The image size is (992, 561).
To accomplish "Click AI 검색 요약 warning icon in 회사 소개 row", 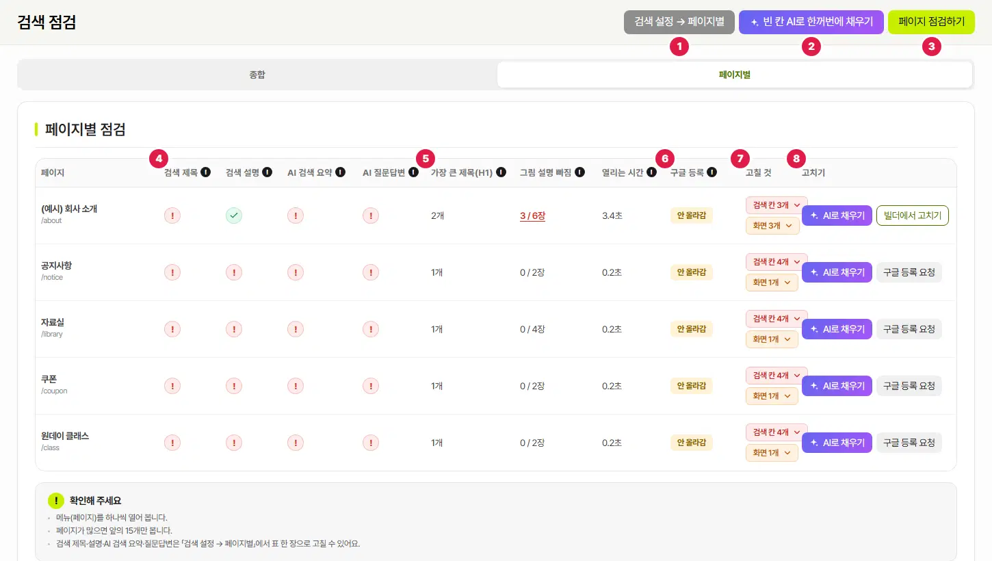I will coord(296,216).
